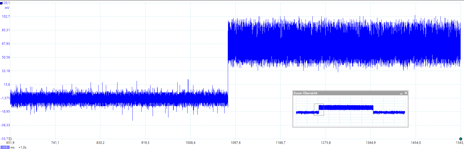464x149 pixels.
Task: Click the Zoom-Übersicht title bar
Action: (x=350, y=93)
